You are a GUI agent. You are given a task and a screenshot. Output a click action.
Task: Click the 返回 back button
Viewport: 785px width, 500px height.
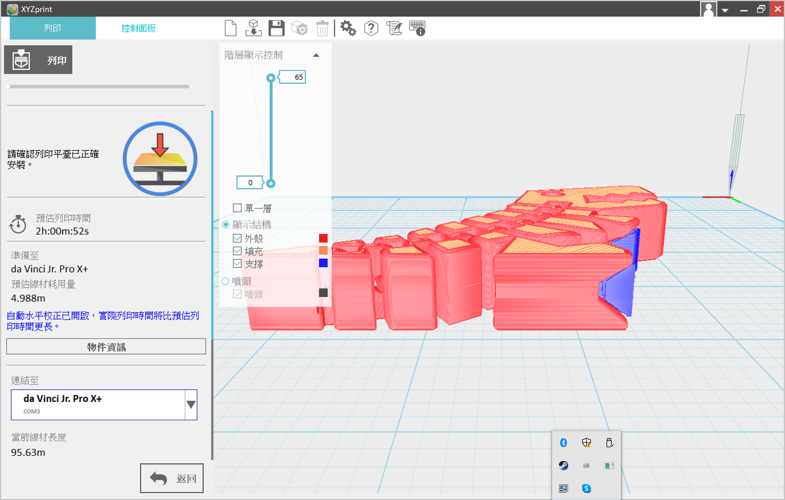pyautogui.click(x=172, y=478)
